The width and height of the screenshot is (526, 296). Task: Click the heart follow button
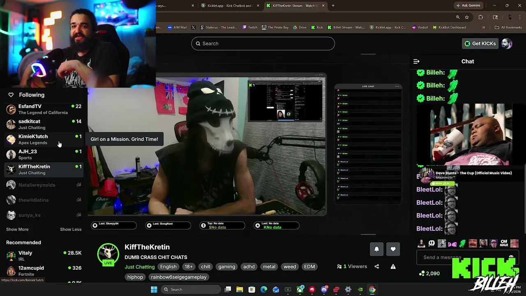pyautogui.click(x=393, y=249)
